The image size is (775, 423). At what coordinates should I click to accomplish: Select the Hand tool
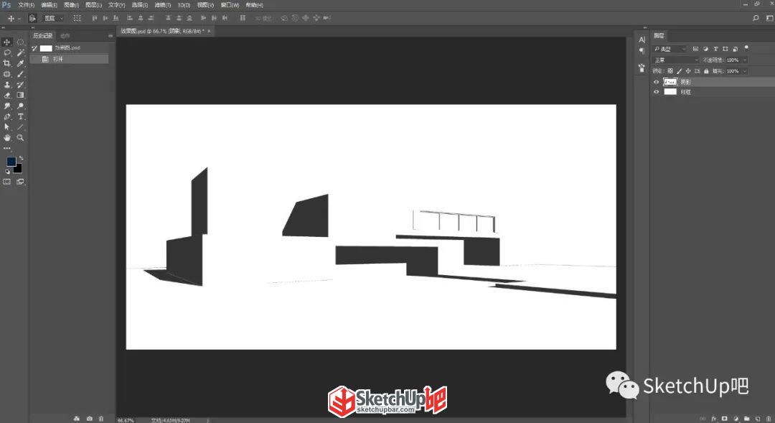point(7,138)
